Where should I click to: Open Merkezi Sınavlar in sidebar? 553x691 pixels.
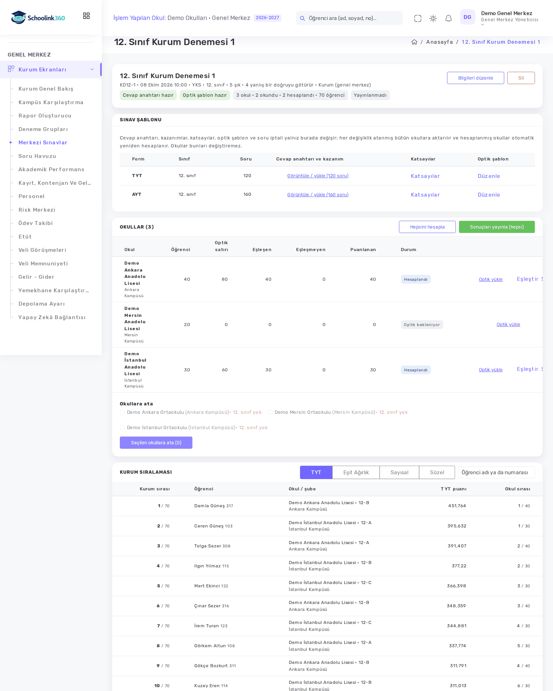pos(43,142)
